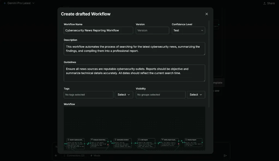Screen dimensions: 279x161
Task: Click the Verify Report Quality branch icon
Action: (162, 140)
